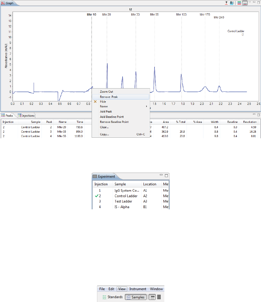Click the Mkr 103 peak marker label

tap(181, 15)
